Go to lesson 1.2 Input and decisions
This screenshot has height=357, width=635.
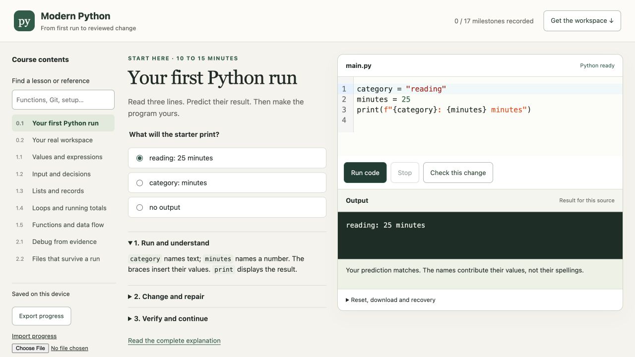point(63,174)
